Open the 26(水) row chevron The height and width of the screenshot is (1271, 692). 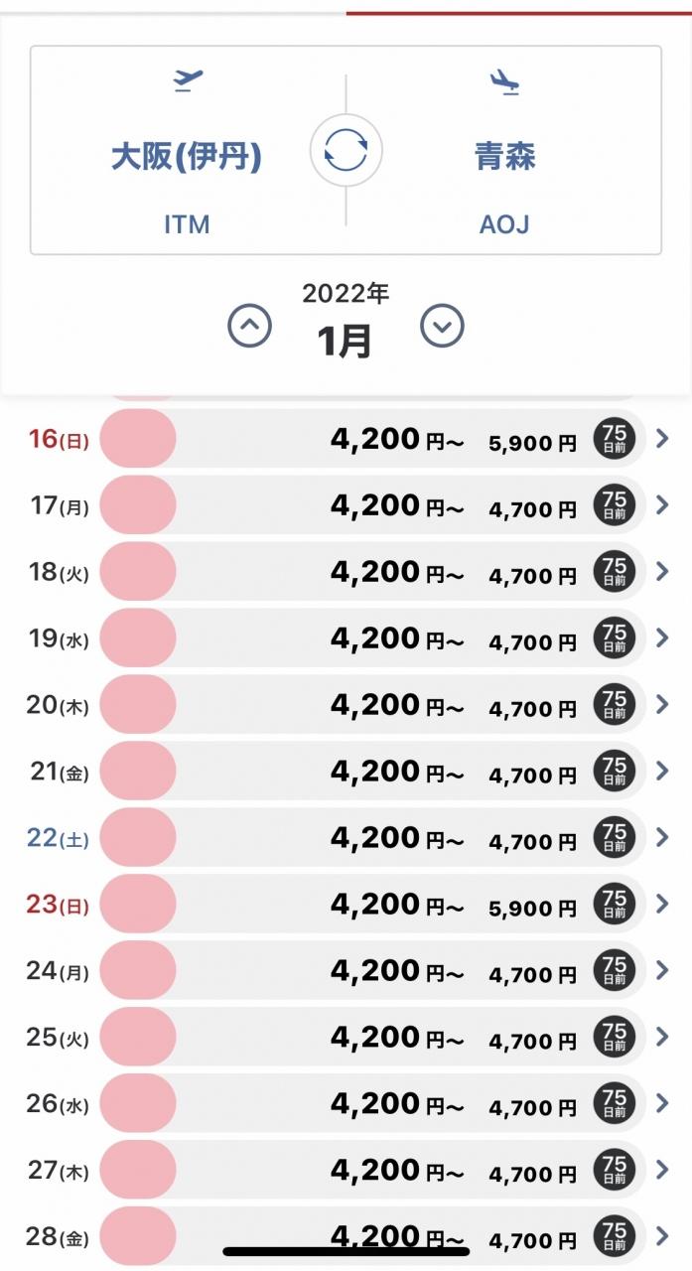pyautogui.click(x=663, y=1103)
